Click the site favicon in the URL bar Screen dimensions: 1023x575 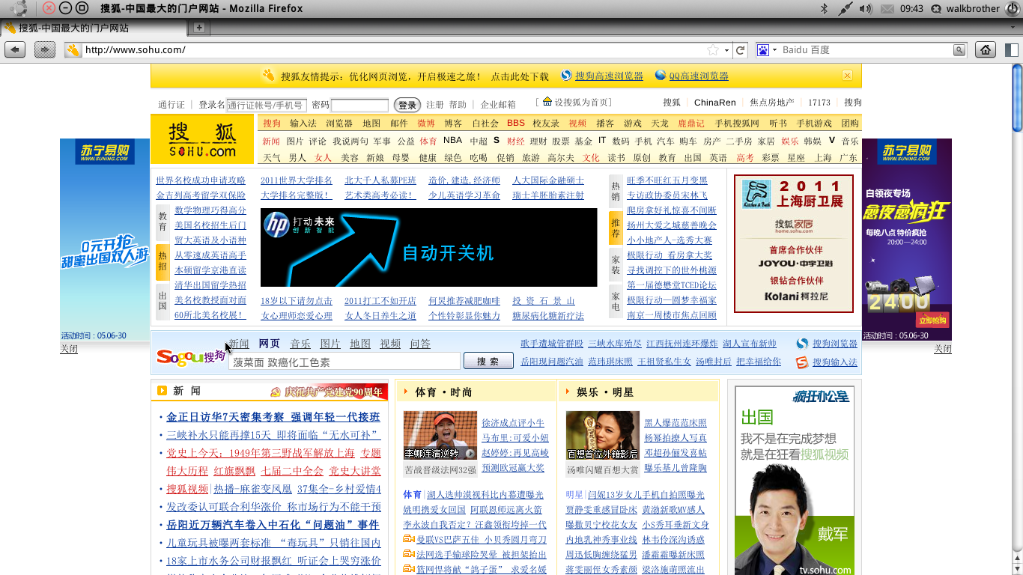pos(73,50)
